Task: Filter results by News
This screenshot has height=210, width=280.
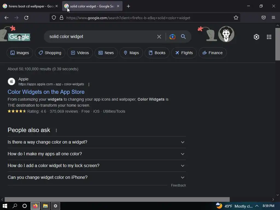Action: (106, 53)
